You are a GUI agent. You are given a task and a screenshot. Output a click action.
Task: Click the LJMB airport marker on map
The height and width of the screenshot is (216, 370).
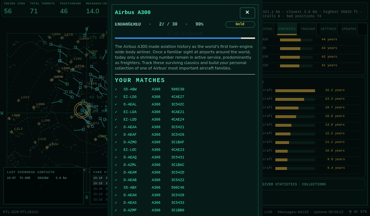pos(39,123)
